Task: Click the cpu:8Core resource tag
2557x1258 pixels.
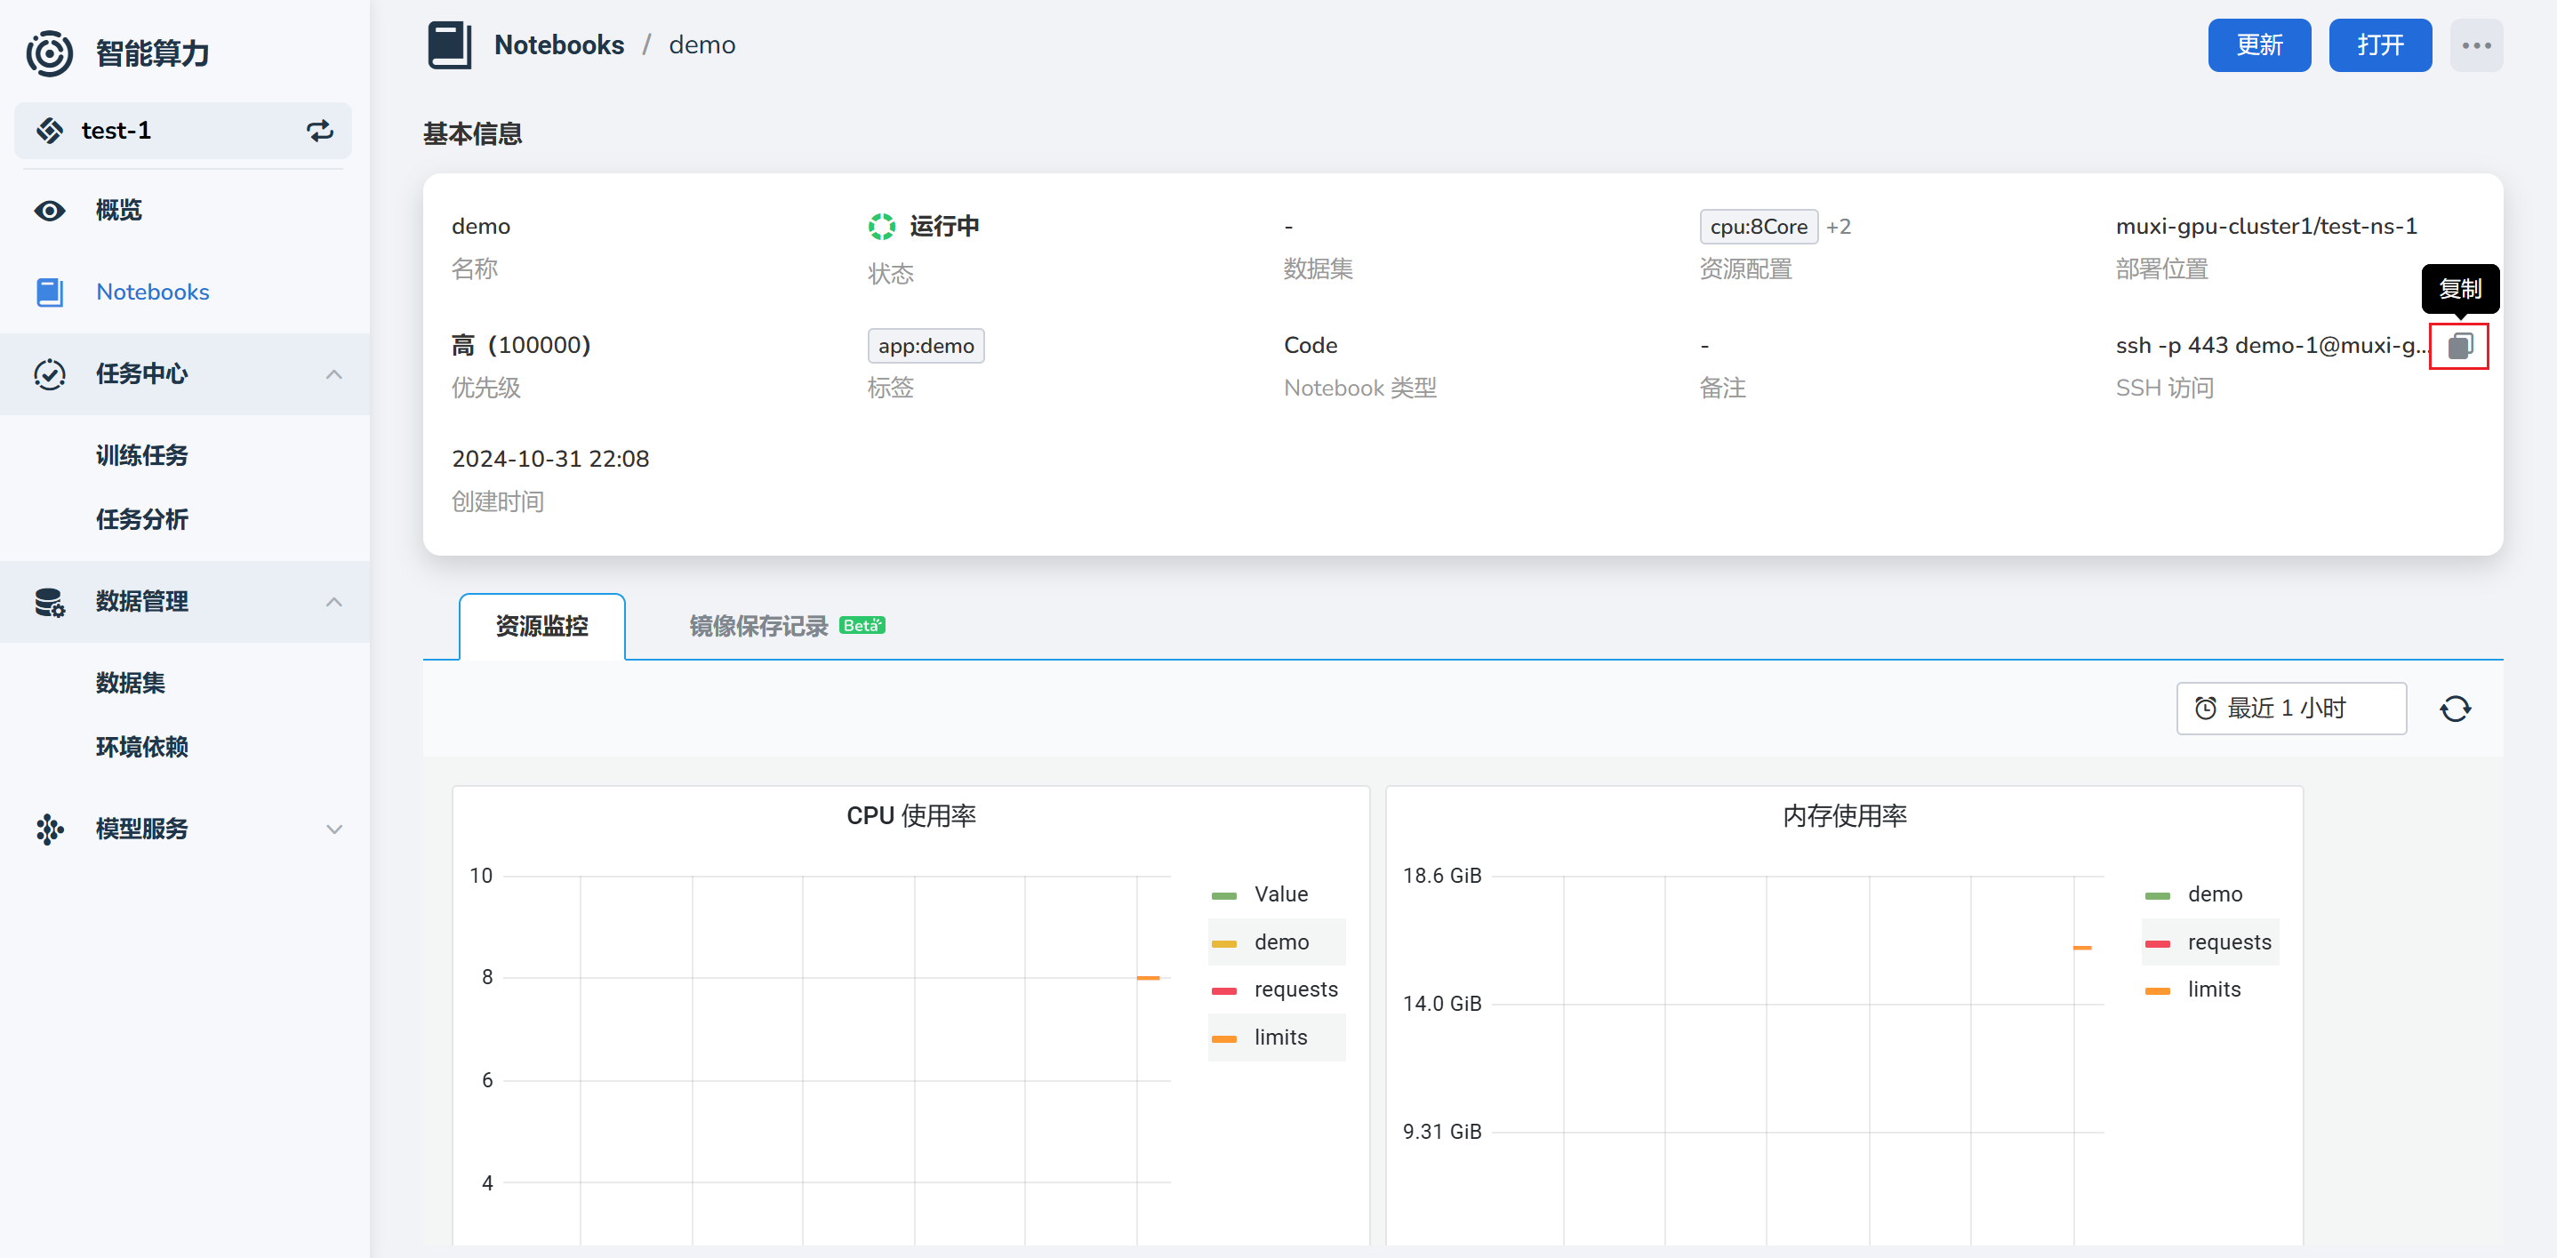Action: tap(1758, 228)
